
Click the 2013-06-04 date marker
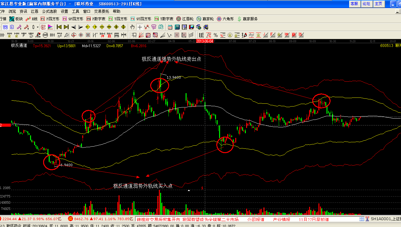(x=205, y=41)
